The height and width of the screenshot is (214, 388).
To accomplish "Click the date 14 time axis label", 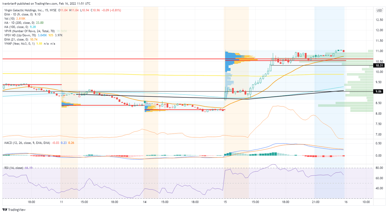I will (x=145, y=202).
